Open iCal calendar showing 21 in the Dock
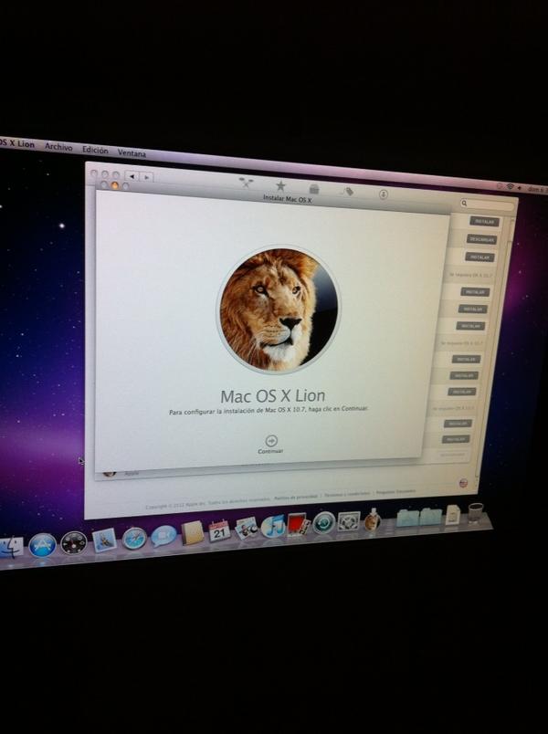The image size is (548, 734). point(219,530)
